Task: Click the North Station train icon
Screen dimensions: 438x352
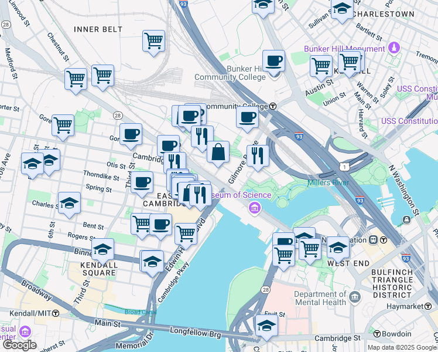Action: [373, 240]
